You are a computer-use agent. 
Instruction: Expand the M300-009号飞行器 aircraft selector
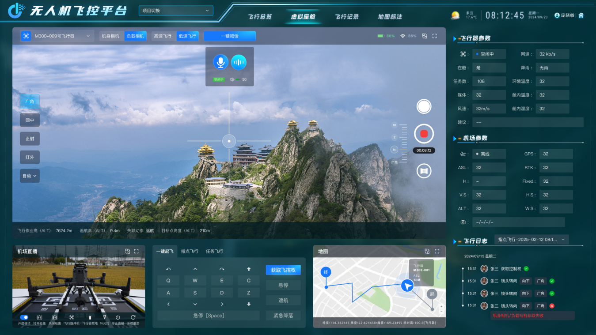pos(57,36)
